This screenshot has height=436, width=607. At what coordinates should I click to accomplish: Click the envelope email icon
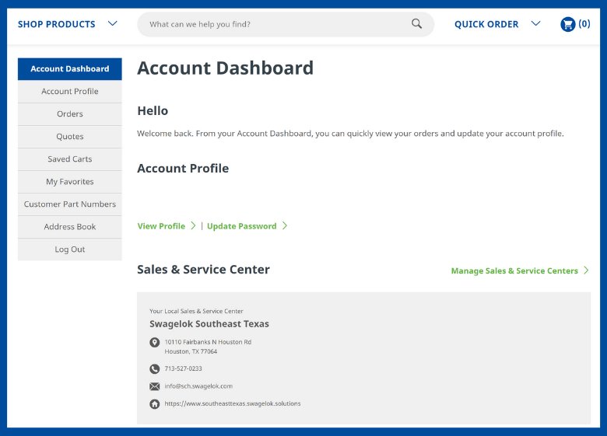[x=155, y=386]
